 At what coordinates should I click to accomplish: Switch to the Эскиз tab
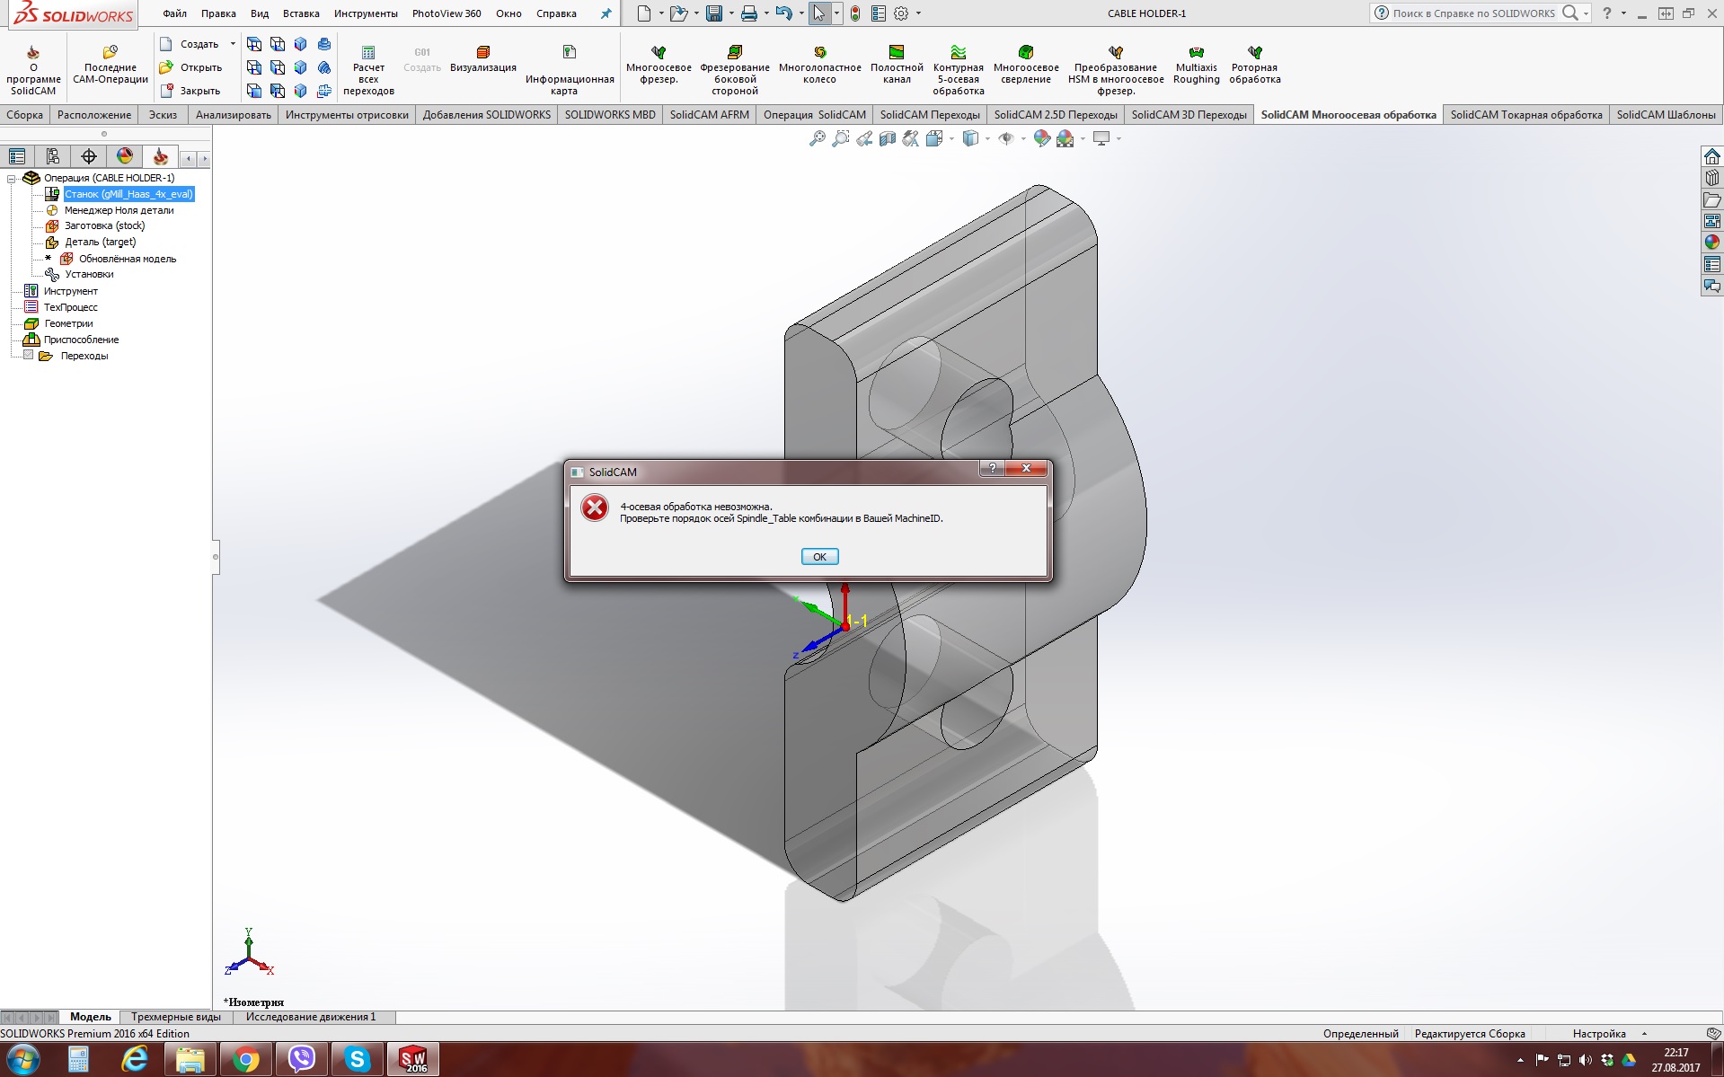[x=163, y=115]
